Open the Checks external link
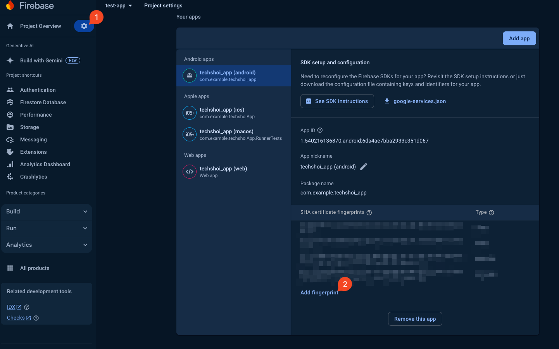The height and width of the screenshot is (349, 559). tap(19, 318)
